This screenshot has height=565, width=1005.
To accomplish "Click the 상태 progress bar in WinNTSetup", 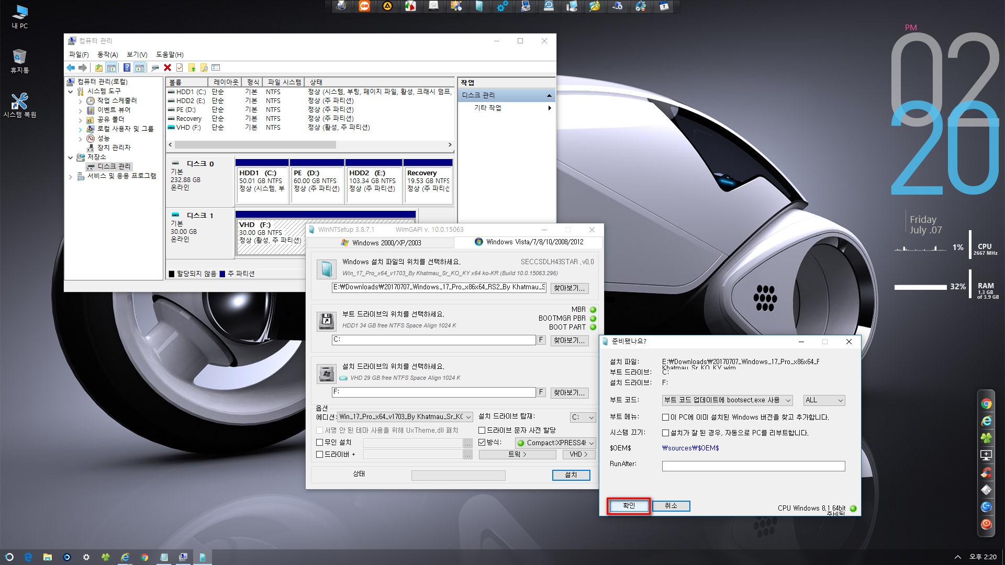I will 458,475.
